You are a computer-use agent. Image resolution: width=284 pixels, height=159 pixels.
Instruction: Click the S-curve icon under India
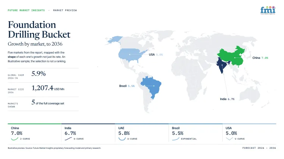point(68,139)
